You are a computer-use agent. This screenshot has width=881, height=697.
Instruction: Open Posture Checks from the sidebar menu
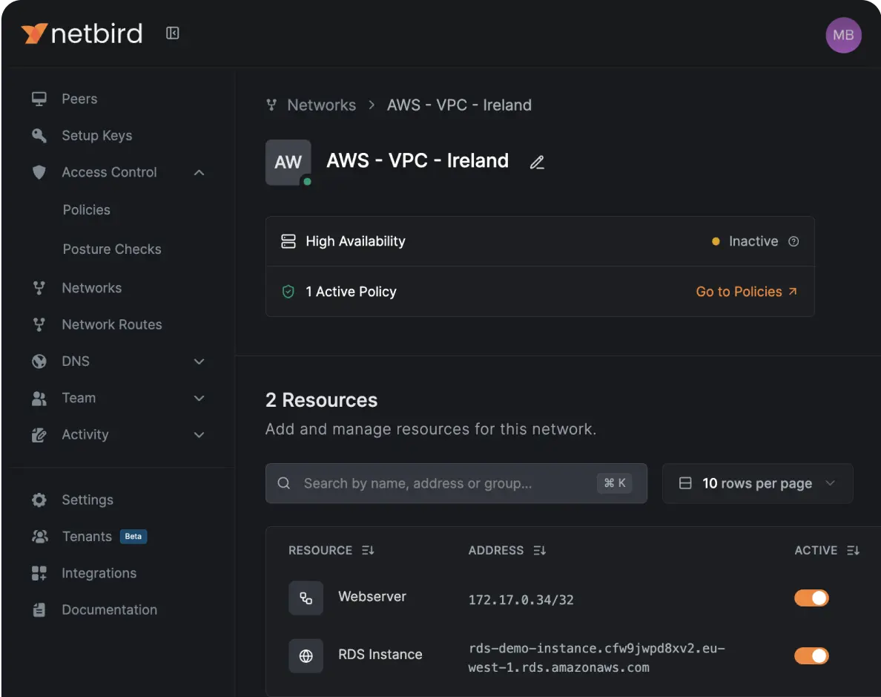tap(111, 249)
